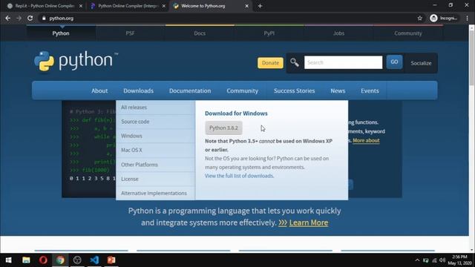
Task: Click the Python logo on python.org
Action: [76, 61]
